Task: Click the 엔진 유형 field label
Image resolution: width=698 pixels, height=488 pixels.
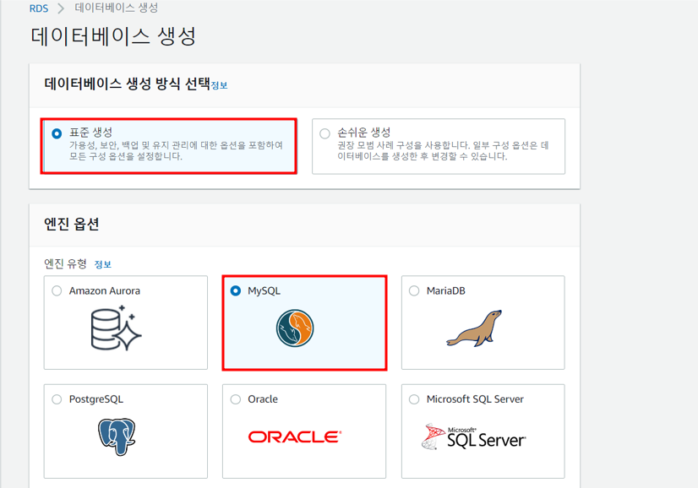Action: (x=65, y=263)
